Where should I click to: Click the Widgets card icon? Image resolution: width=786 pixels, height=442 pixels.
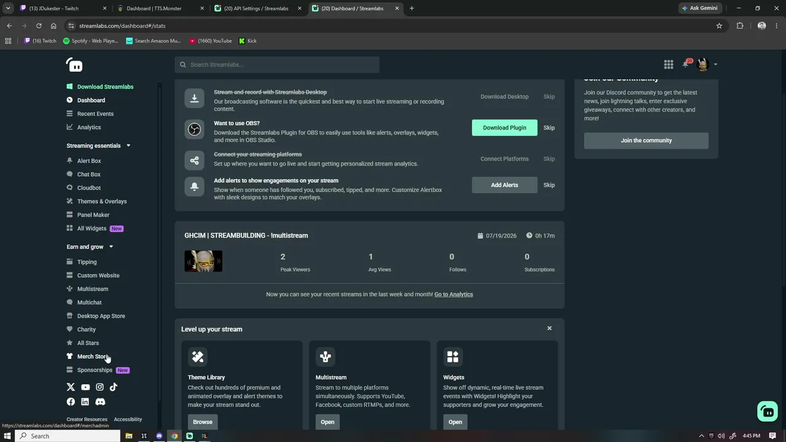pos(453,357)
